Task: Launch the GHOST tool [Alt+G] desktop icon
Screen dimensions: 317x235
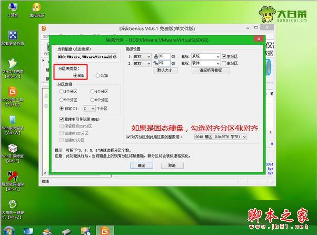Action: click(13, 68)
